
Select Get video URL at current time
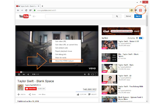coord(66,44)
